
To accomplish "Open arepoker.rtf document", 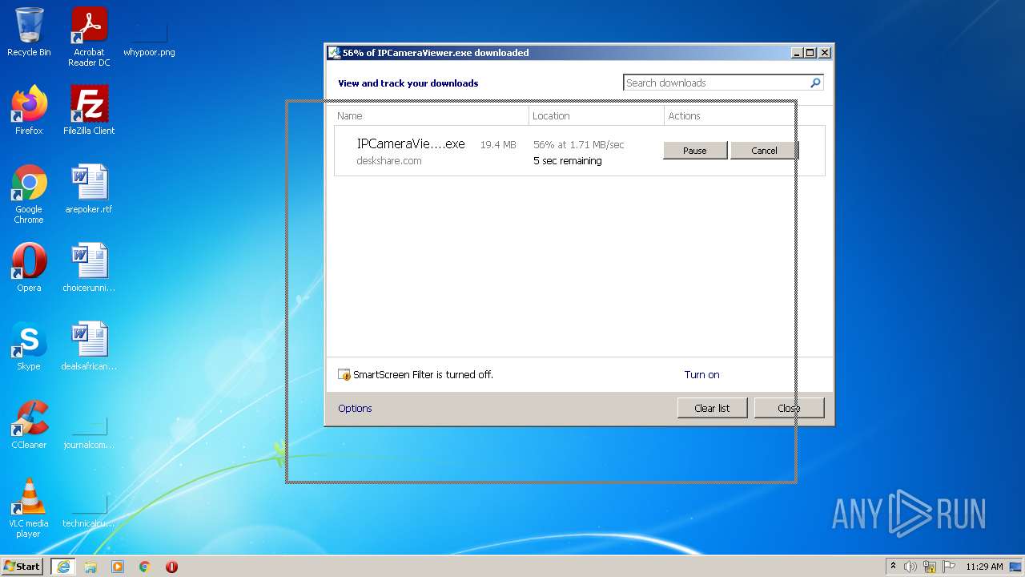I will (89, 189).
